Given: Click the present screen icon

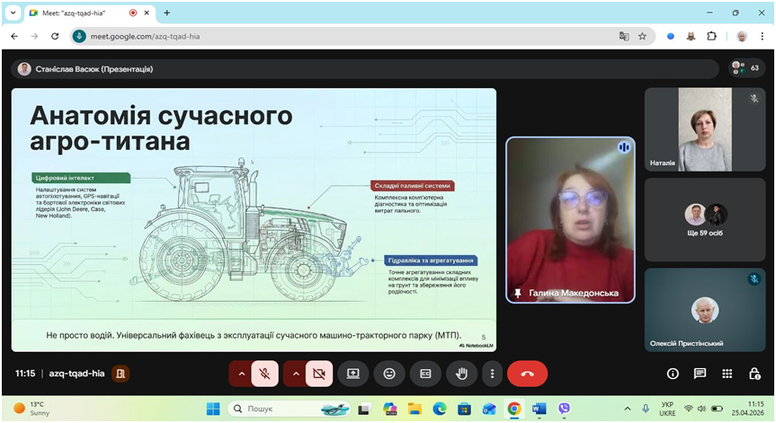Looking at the screenshot, I should [353, 374].
